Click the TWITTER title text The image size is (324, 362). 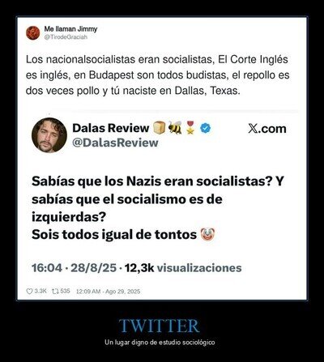point(159,326)
